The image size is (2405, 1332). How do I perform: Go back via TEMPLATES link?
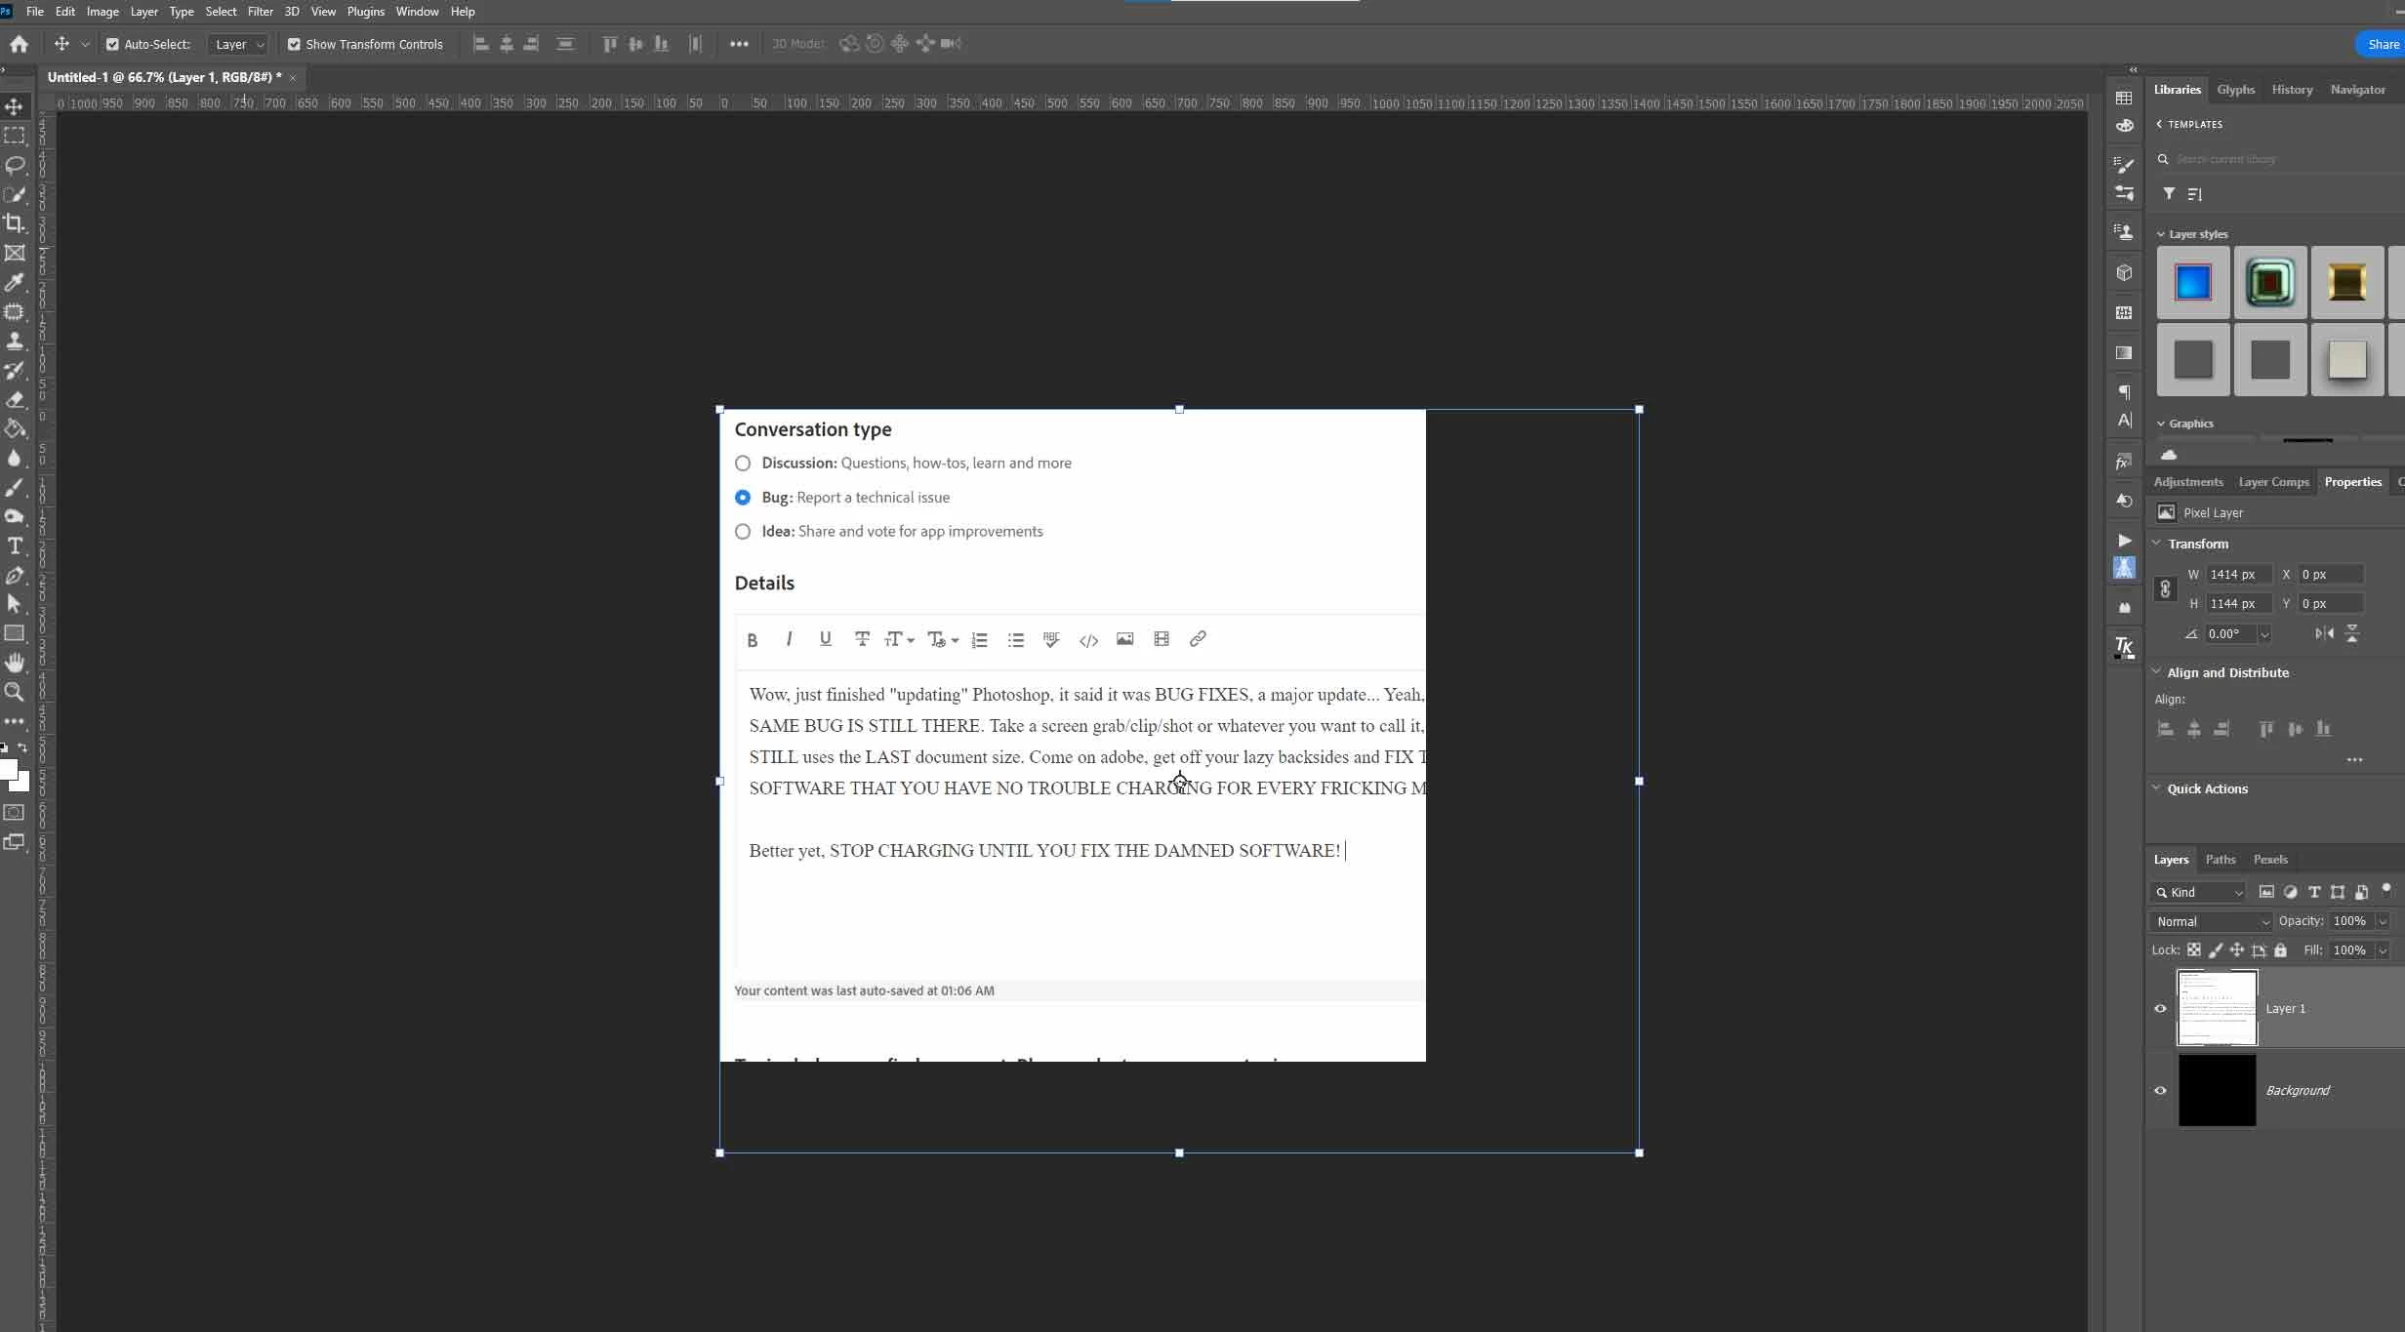tap(2189, 124)
